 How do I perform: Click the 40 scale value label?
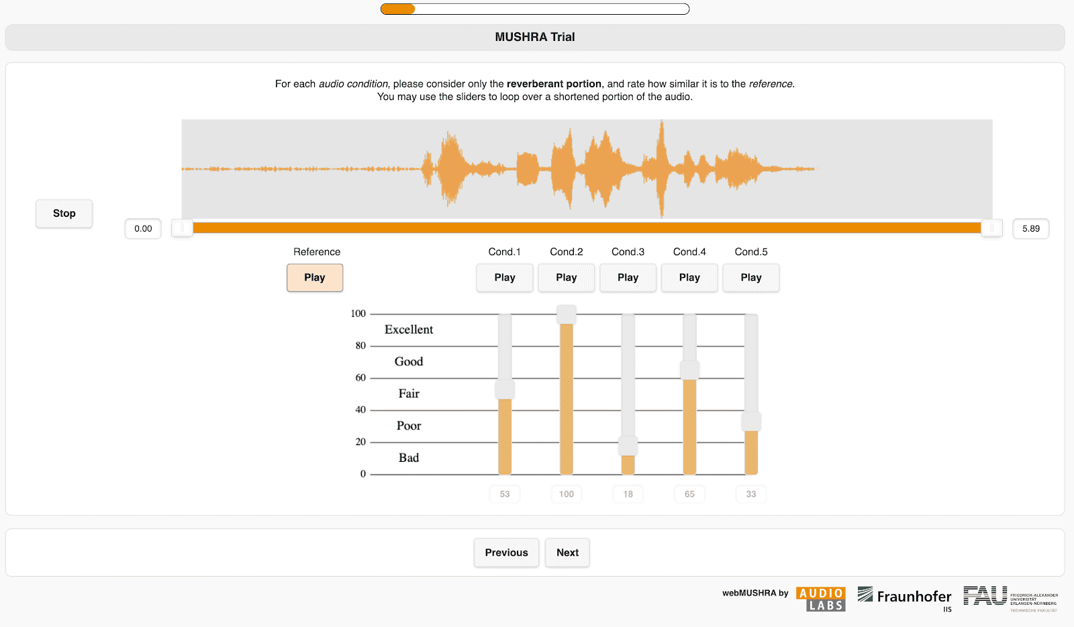[x=360, y=409]
